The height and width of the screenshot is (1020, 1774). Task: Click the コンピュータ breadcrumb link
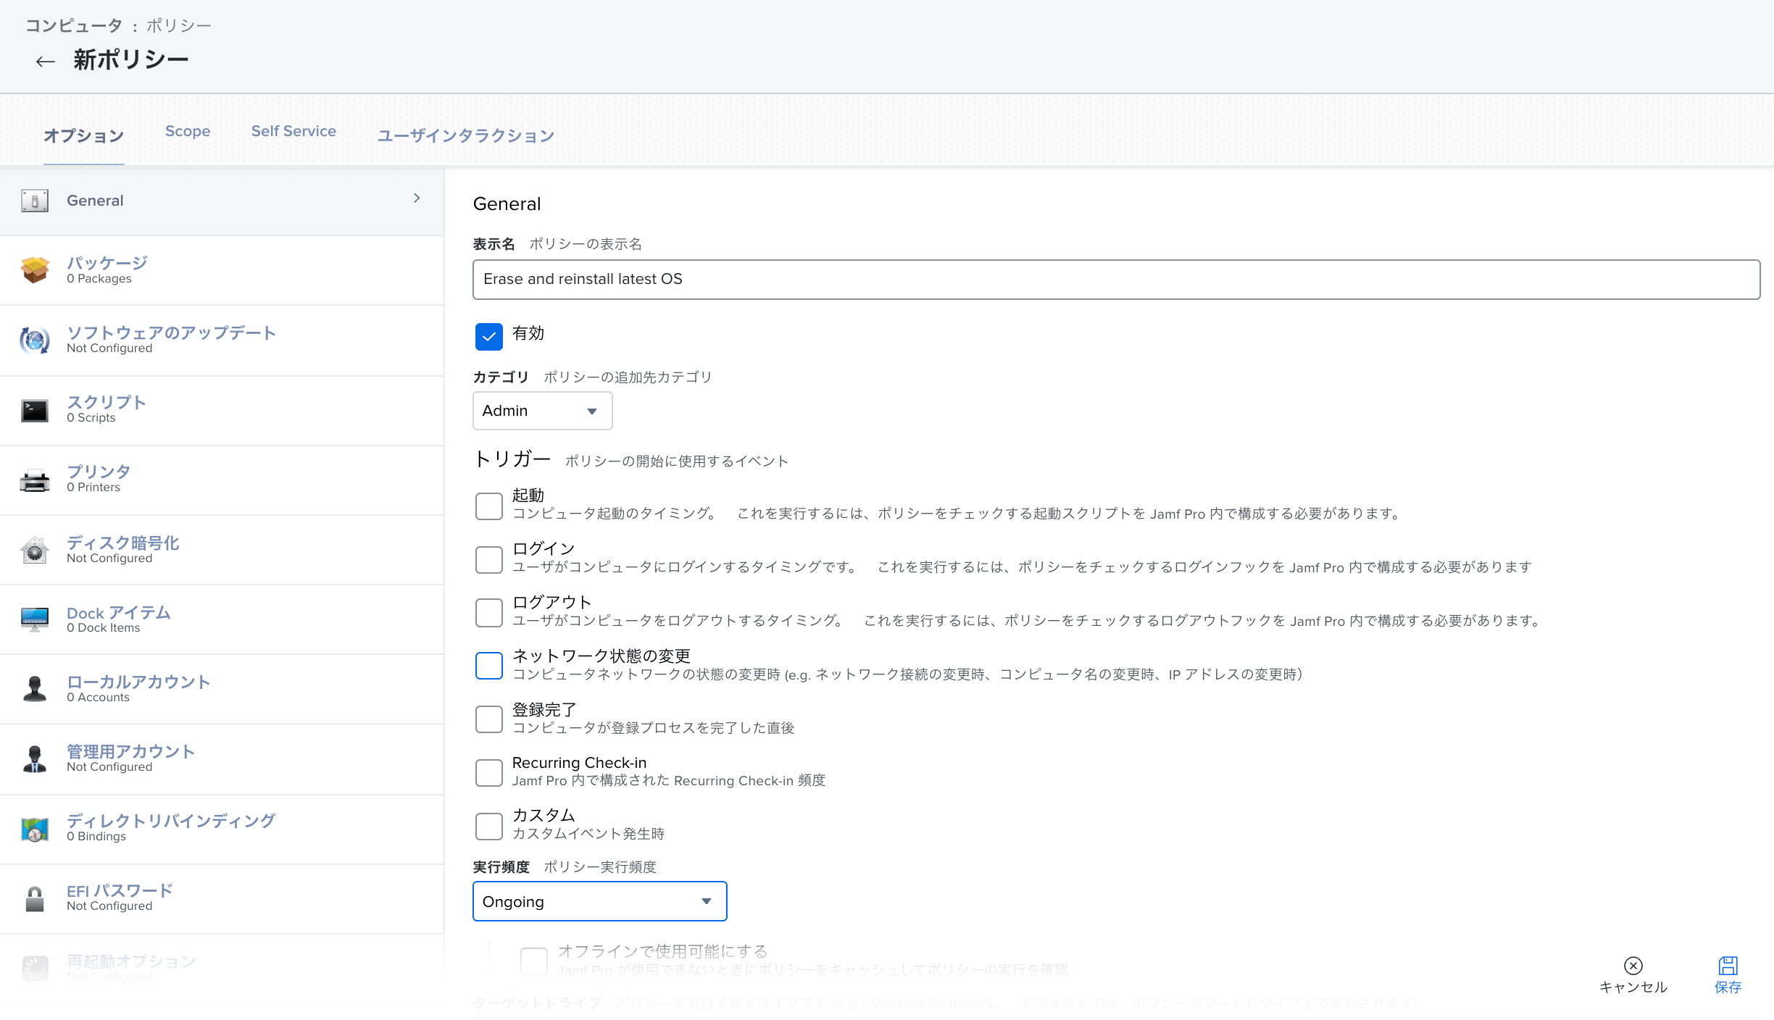75,25
